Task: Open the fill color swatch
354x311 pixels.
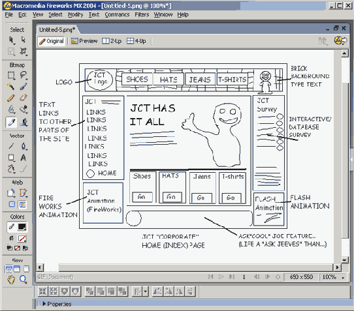Action: point(22,239)
